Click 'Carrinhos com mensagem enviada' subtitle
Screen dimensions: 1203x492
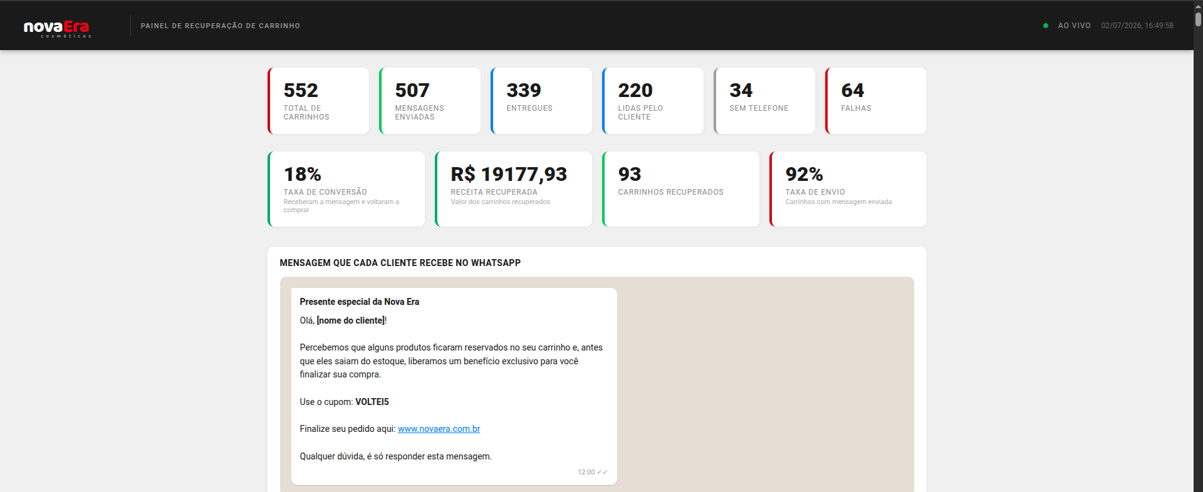838,202
